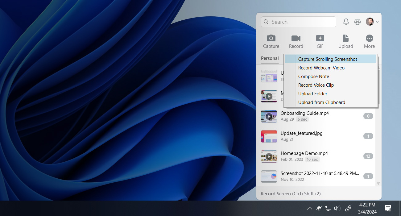
Task: Open the Update_featured.jpg file
Action: pyautogui.click(x=301, y=133)
